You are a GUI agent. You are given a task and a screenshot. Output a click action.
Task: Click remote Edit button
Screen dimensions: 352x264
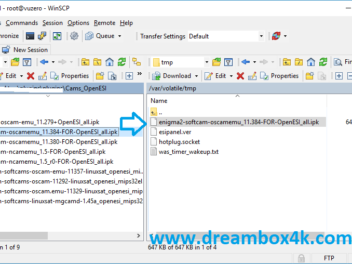tap(215, 76)
